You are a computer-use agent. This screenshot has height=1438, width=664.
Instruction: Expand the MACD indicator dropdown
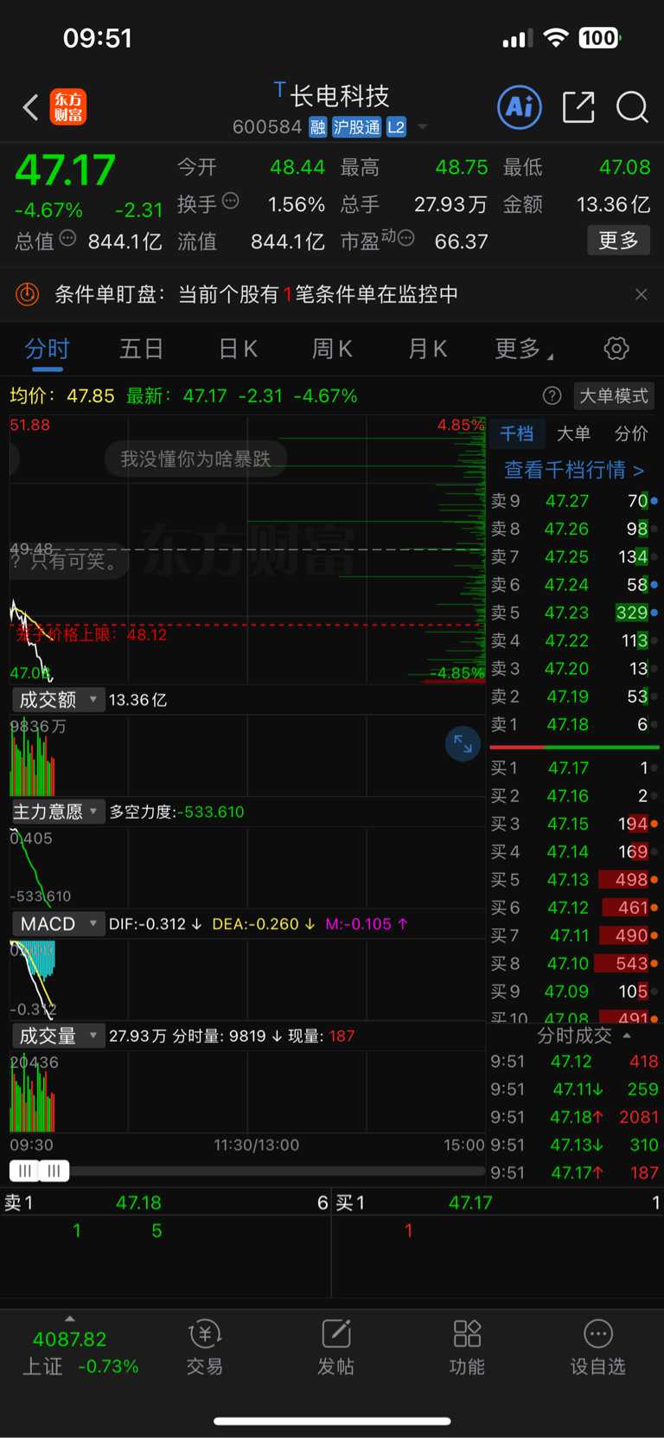coord(58,924)
